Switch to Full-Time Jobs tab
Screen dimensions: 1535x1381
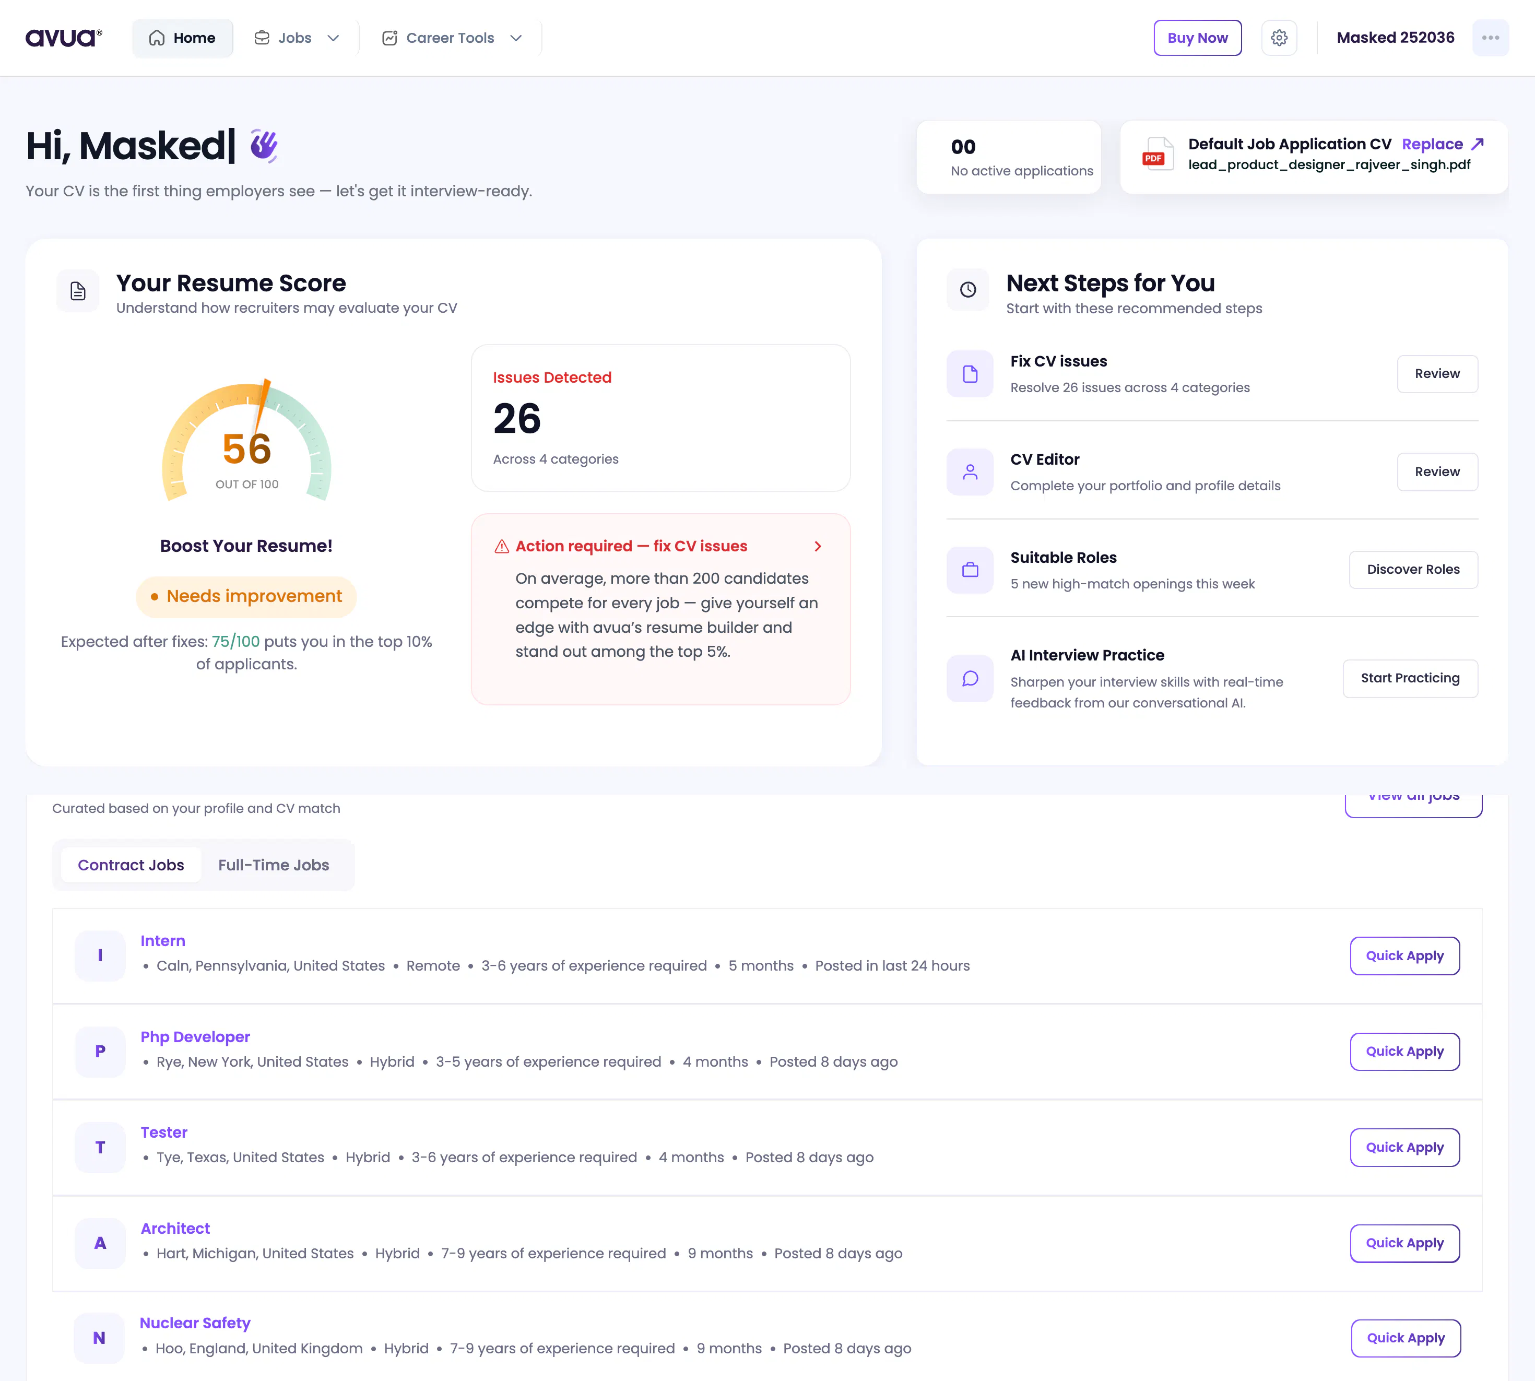tap(274, 865)
